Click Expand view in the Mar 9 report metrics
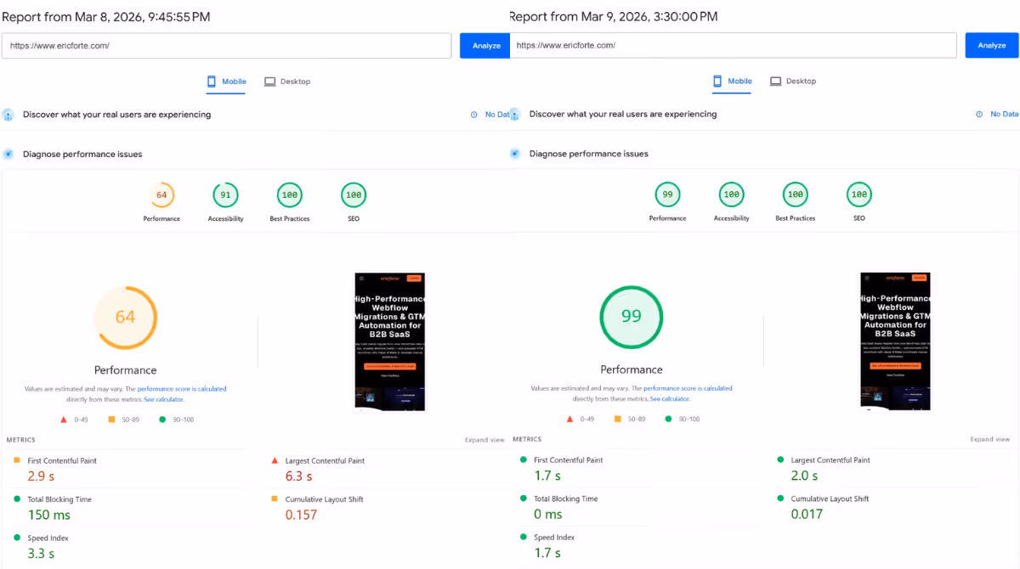 tap(990, 439)
